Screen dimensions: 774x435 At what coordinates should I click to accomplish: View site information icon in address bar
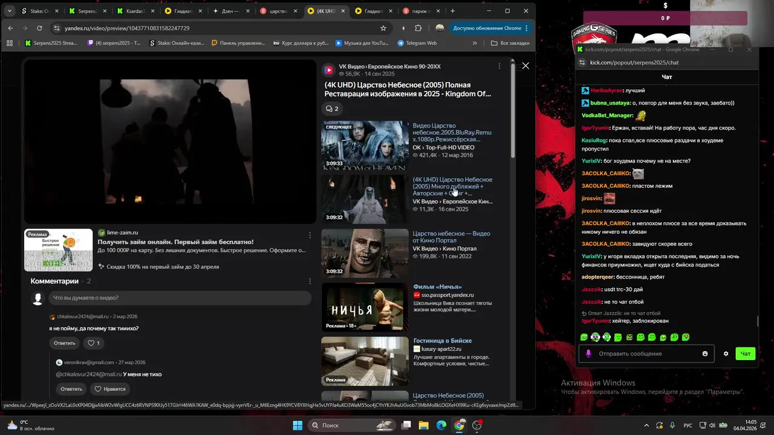coord(57,28)
